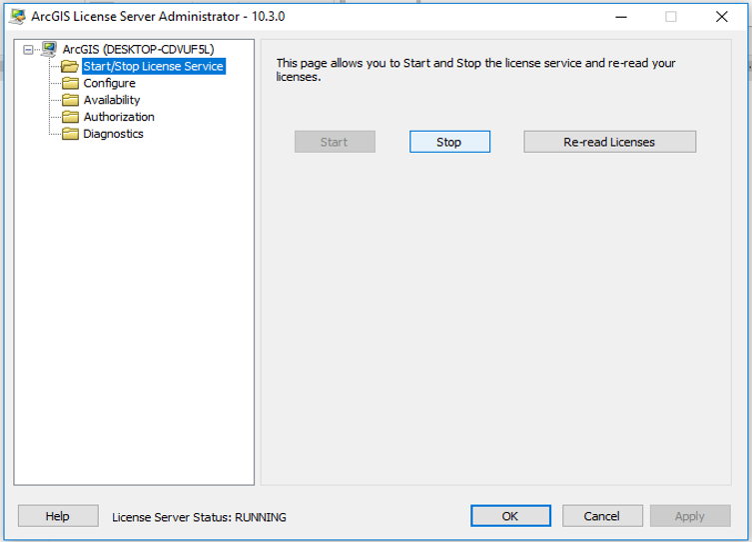Click the folder icon next to Availability
The width and height of the screenshot is (752, 542).
(x=70, y=100)
